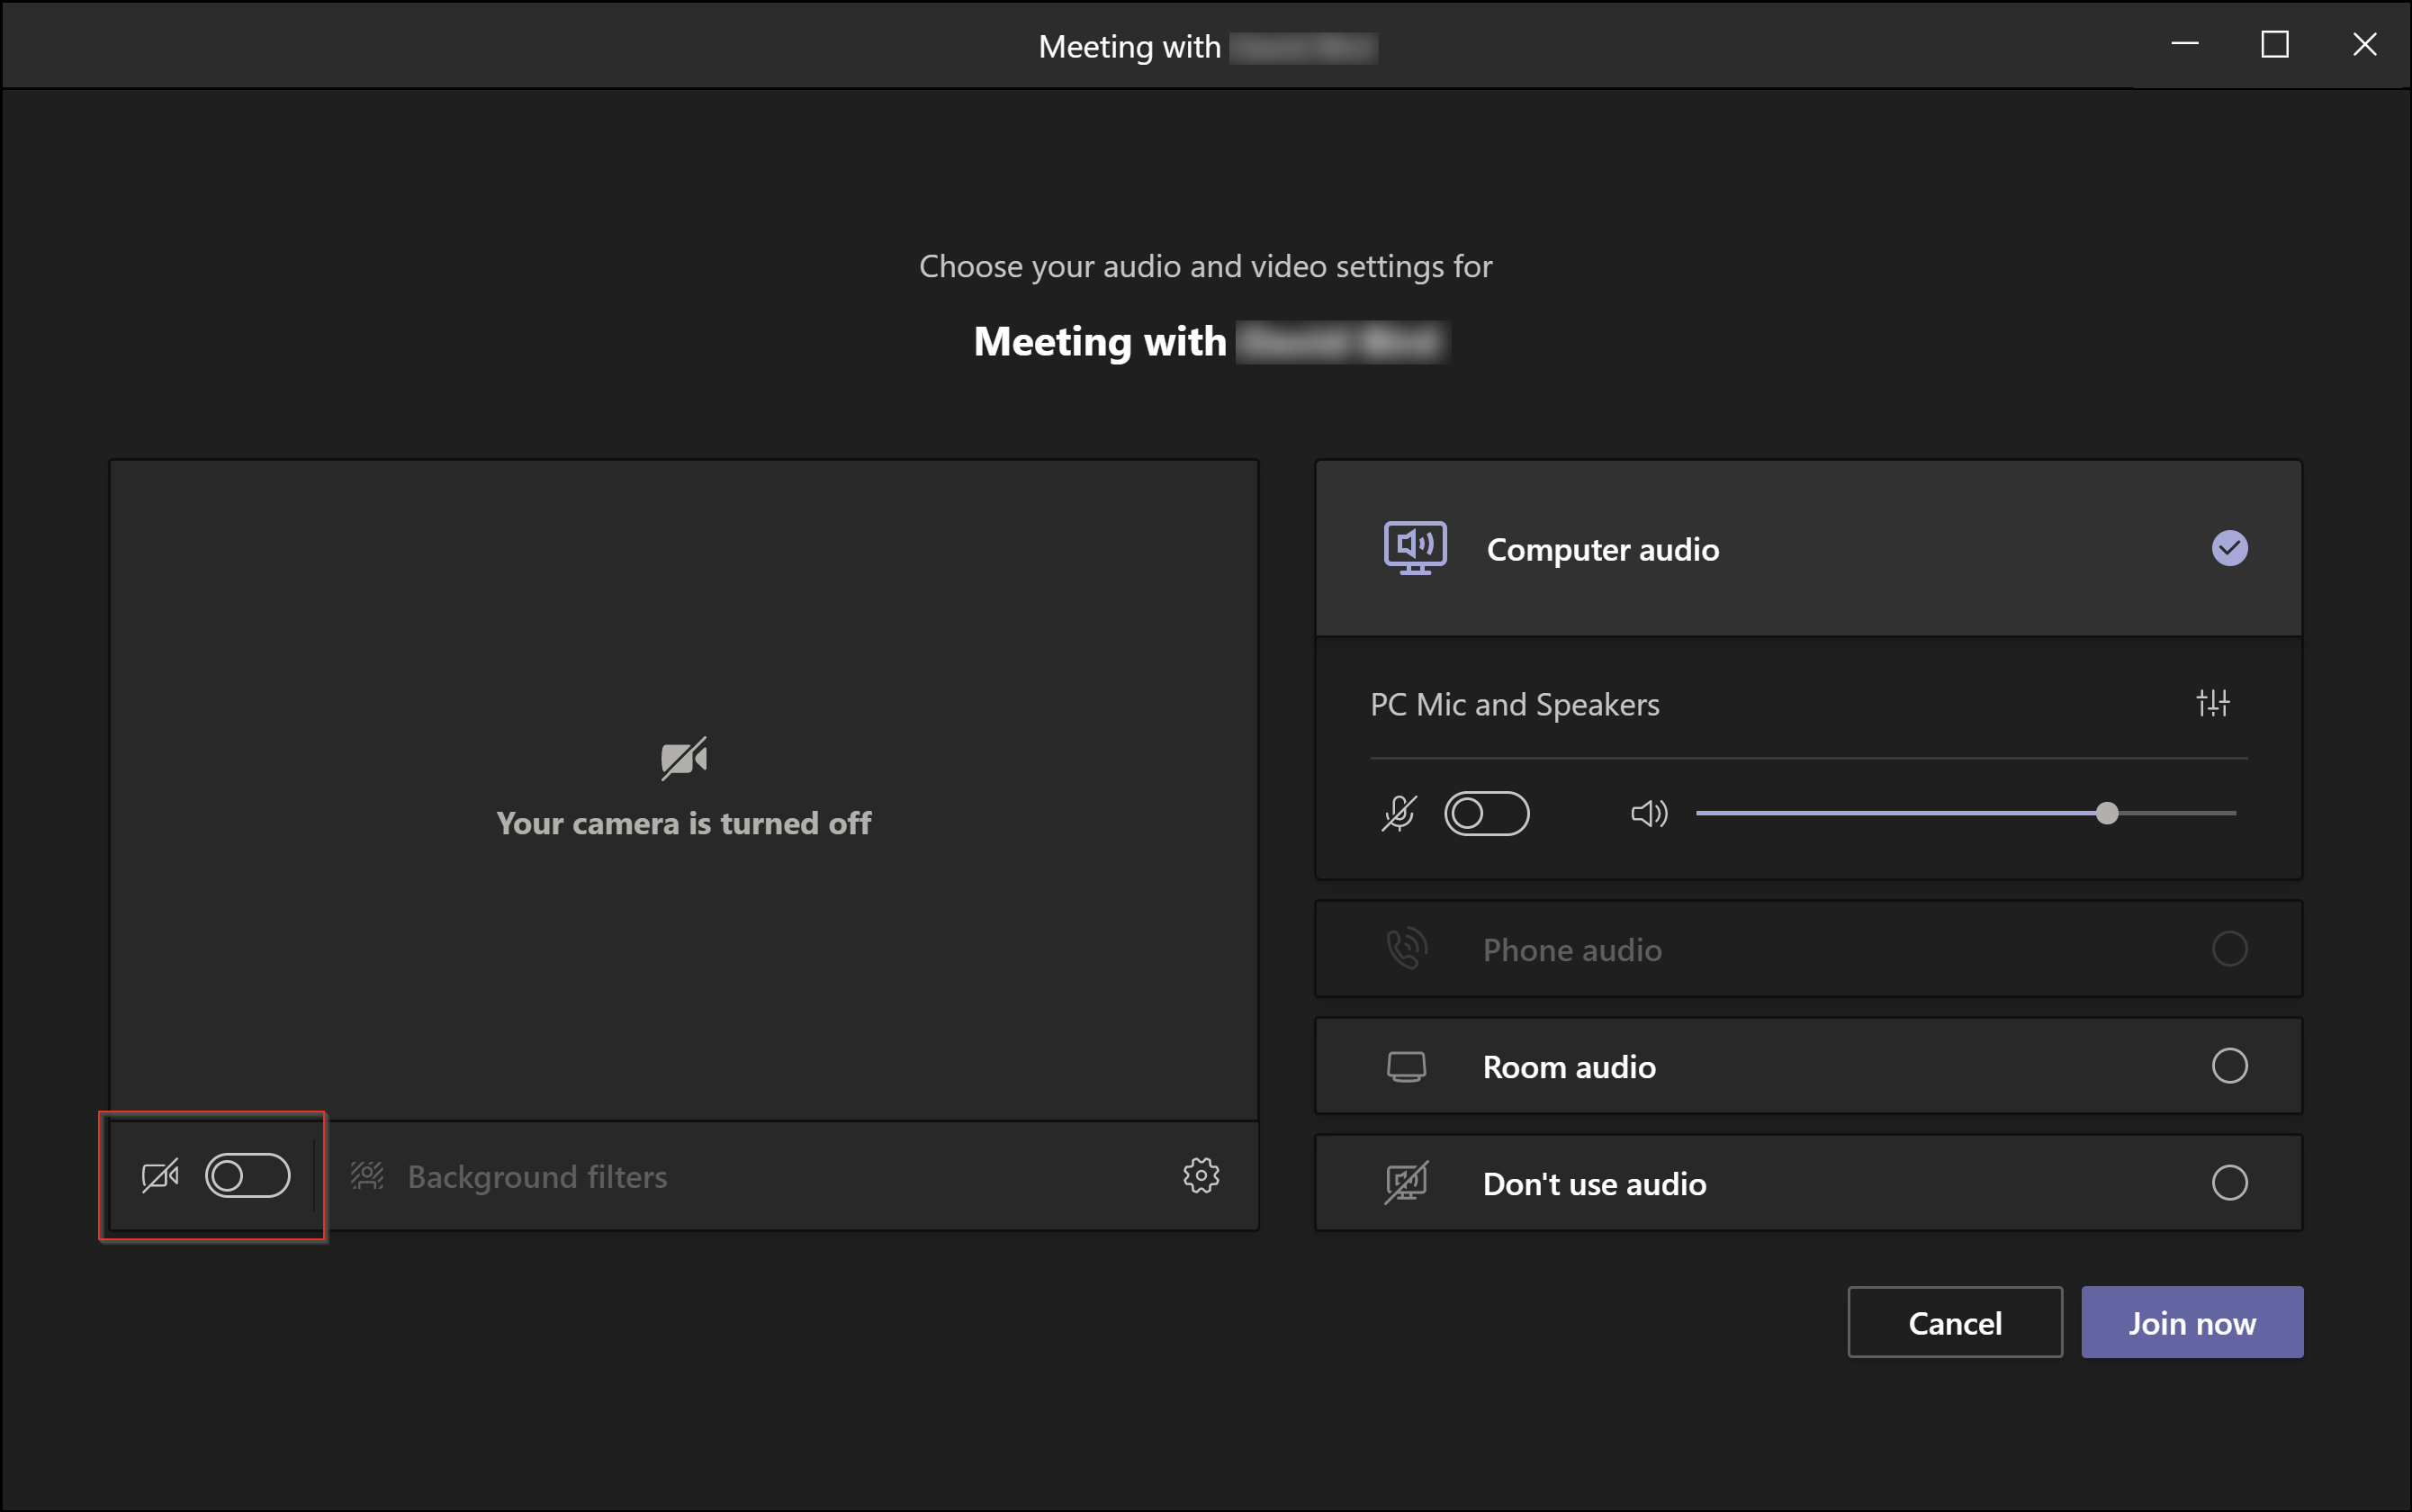The width and height of the screenshot is (2412, 1512).
Task: Click the don't use audio icon
Action: [1406, 1183]
